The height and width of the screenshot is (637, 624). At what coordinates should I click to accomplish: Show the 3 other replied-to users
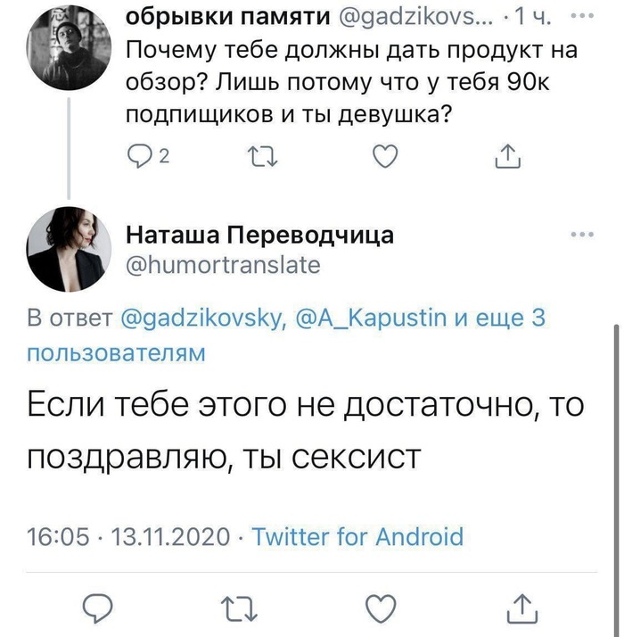click(x=499, y=318)
